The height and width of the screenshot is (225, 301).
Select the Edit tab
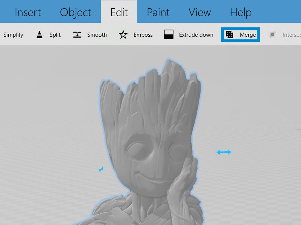119,12
